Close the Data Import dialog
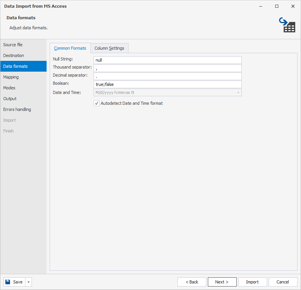Screen dimensions: 301x290 tap(293, 6)
